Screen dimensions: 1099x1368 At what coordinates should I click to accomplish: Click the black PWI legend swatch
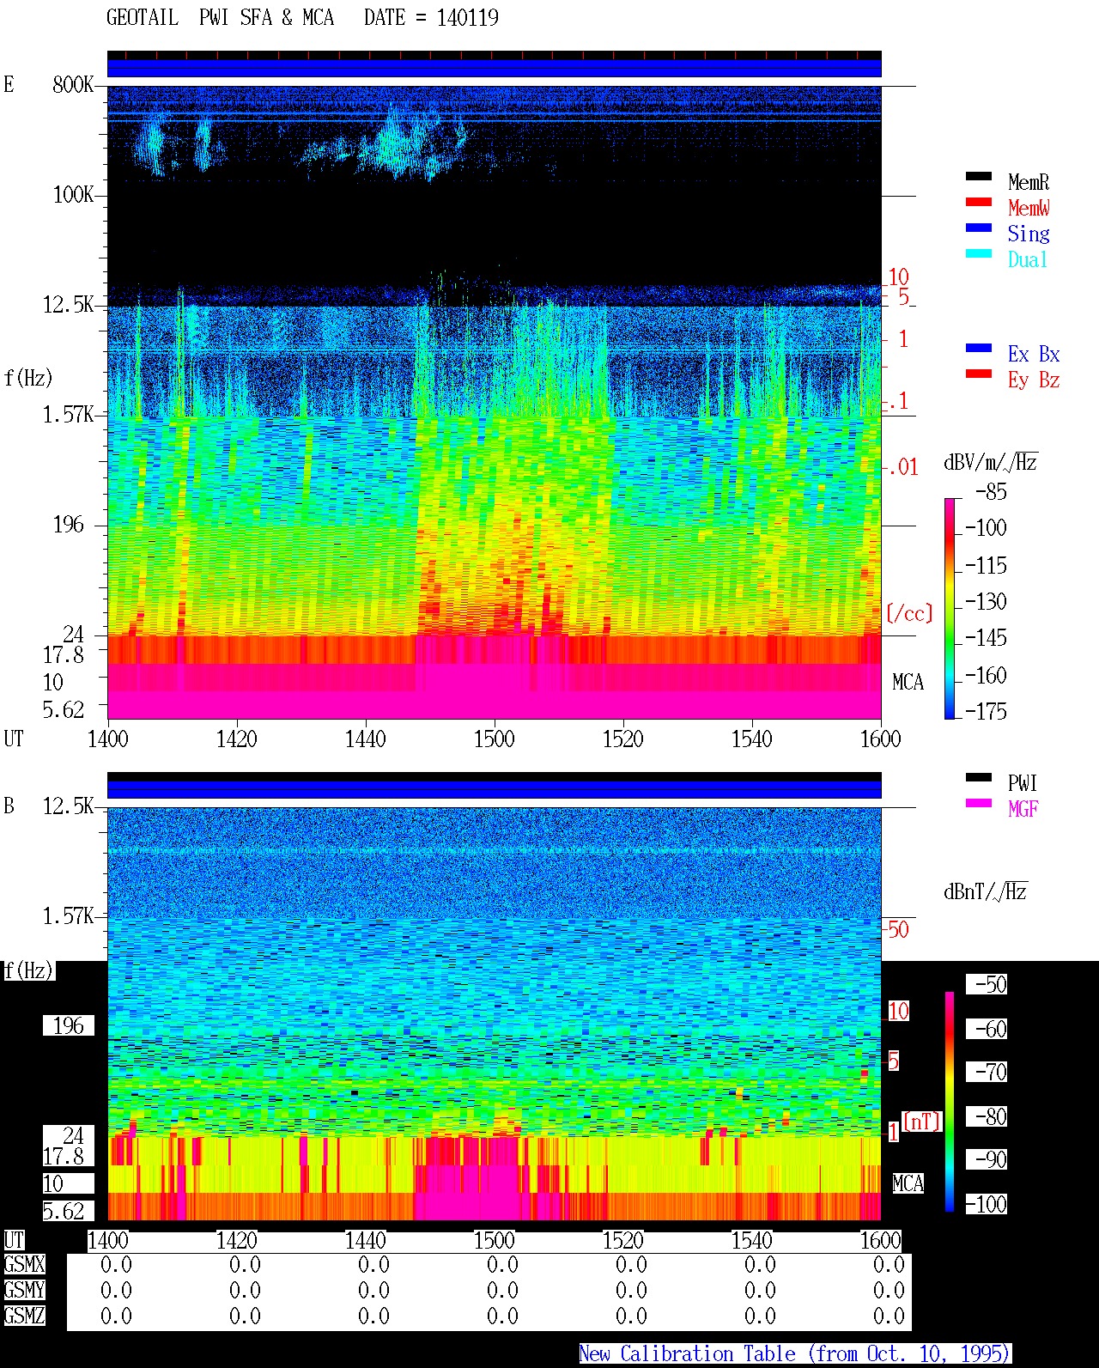click(979, 777)
